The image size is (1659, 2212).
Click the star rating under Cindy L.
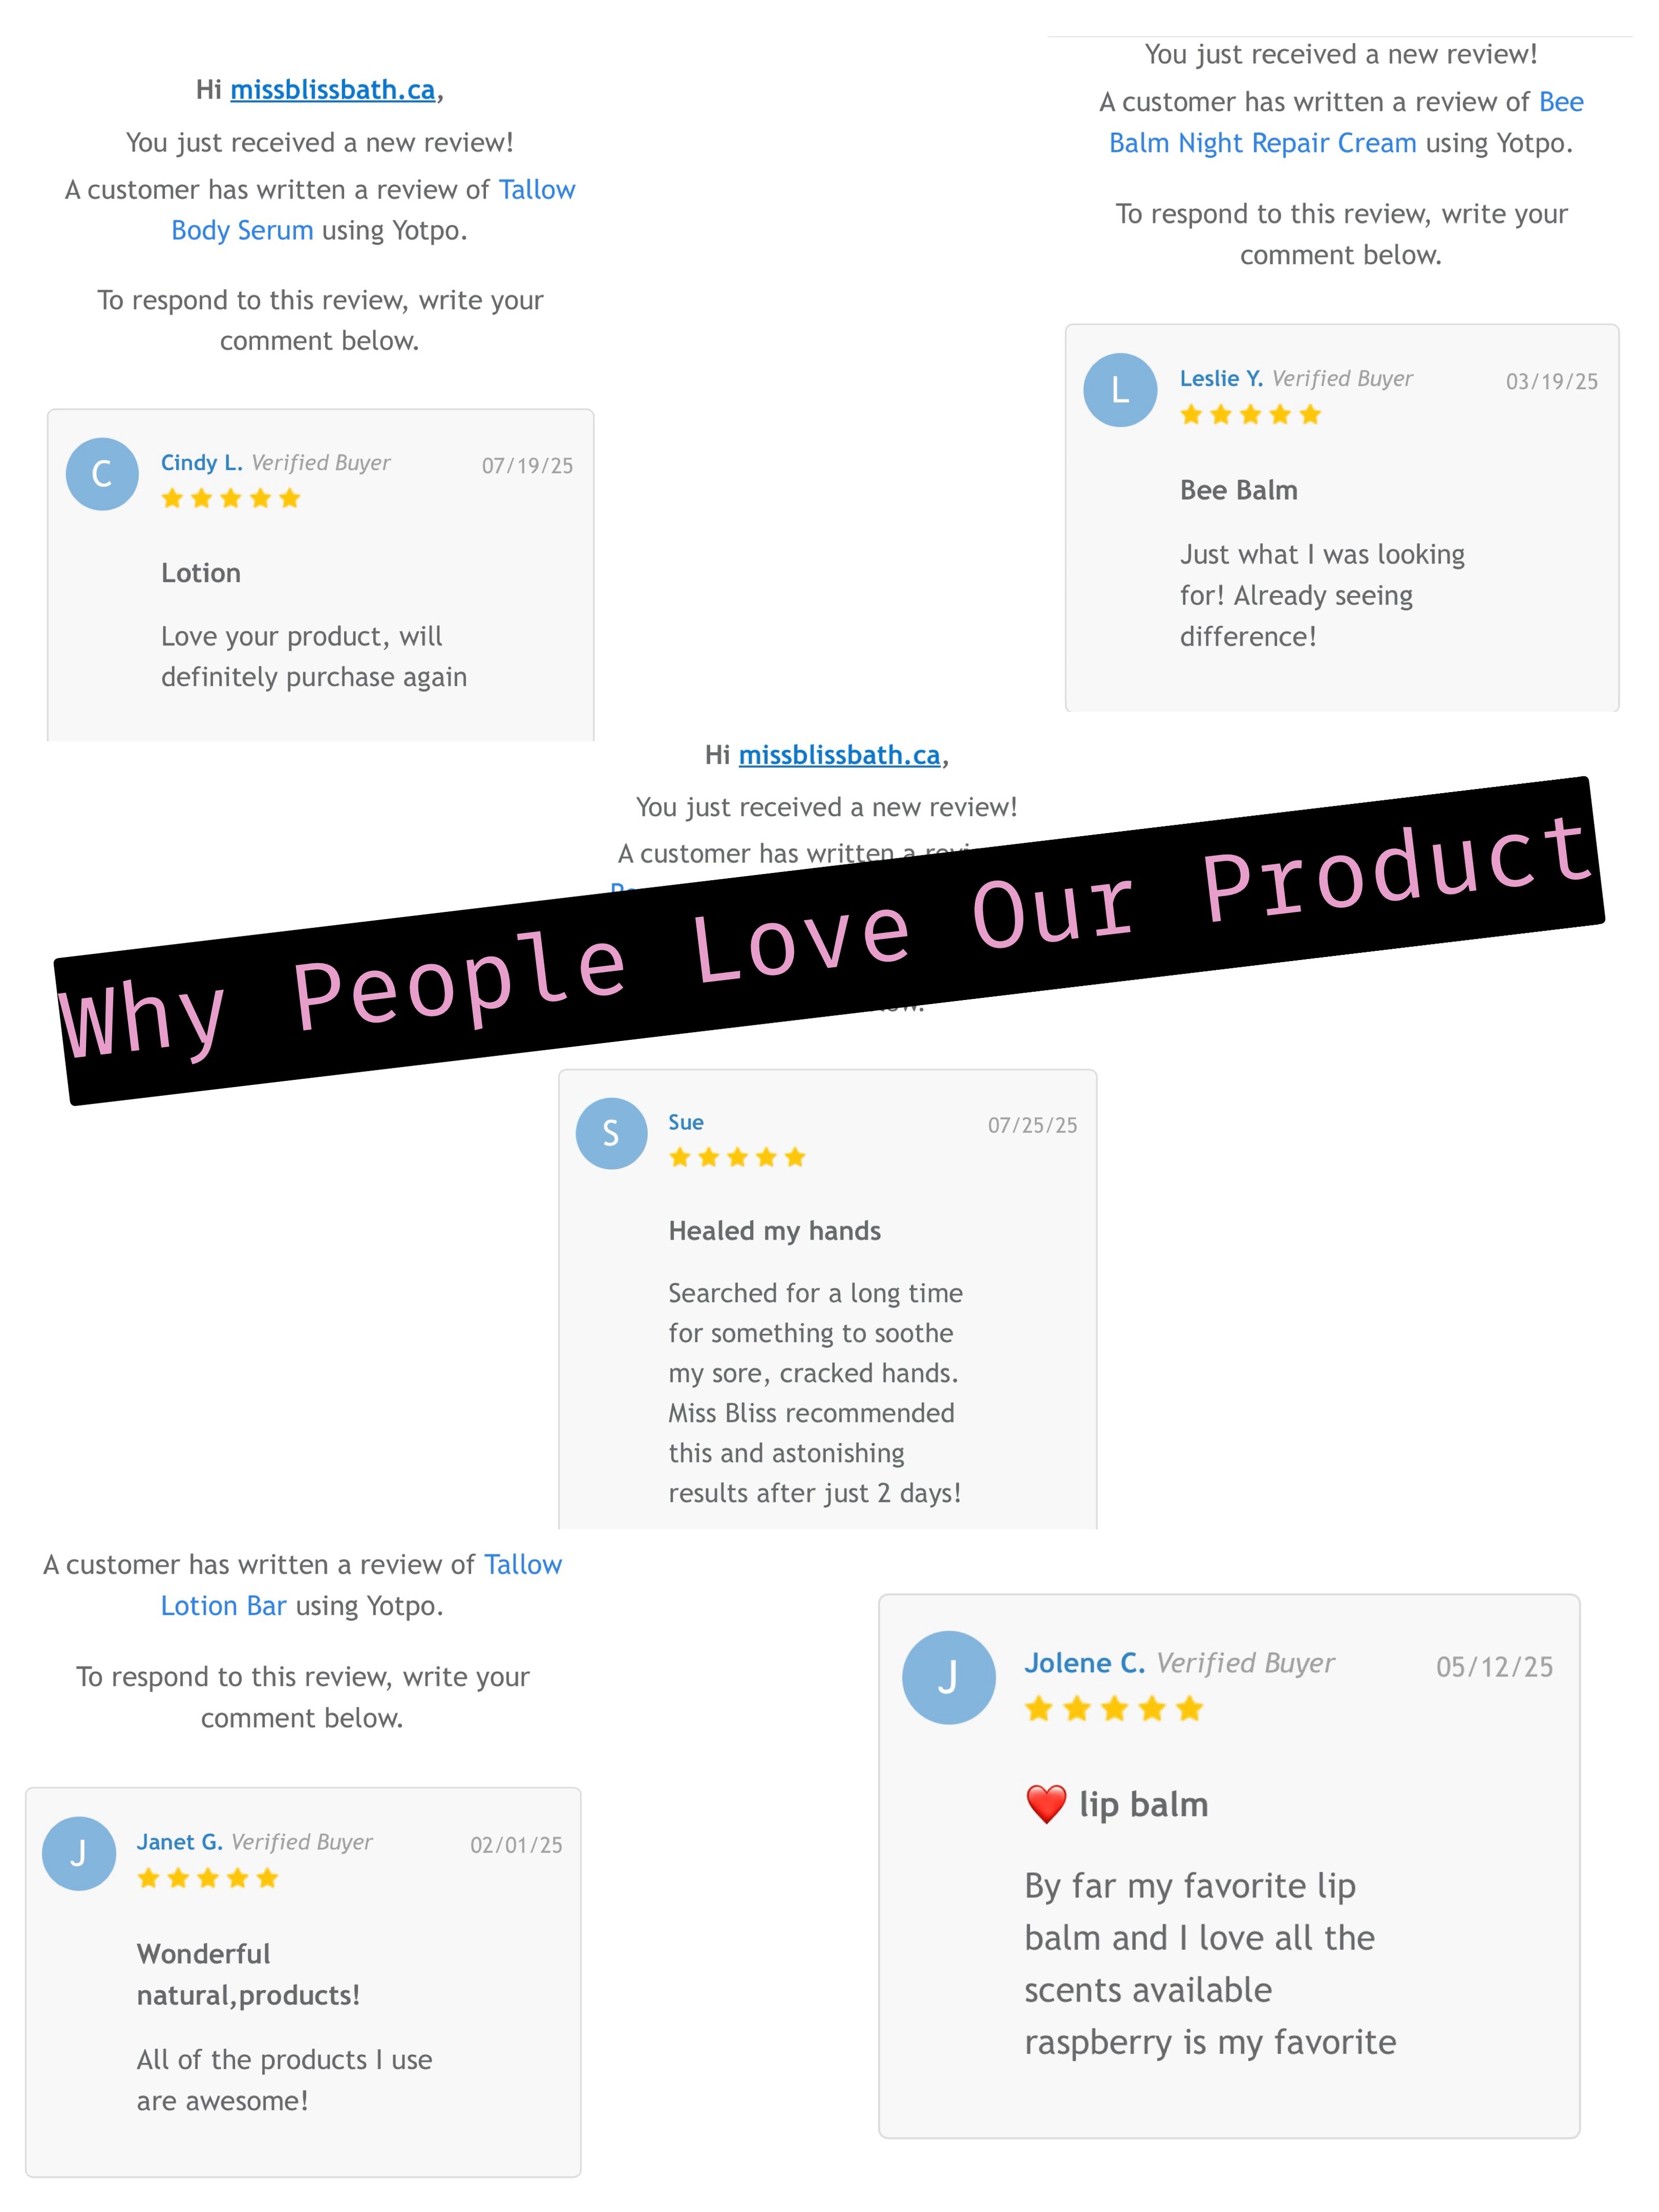(x=230, y=498)
